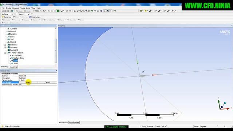This screenshot has height=131, width=233.
Task: Open the Tools menu
Action: point(23,8)
